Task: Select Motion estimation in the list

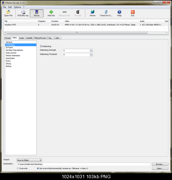Action: tap(21, 56)
